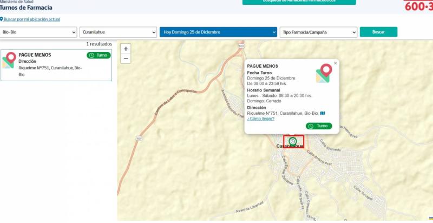Follow the ¿Cómo llegar? link

260,119
